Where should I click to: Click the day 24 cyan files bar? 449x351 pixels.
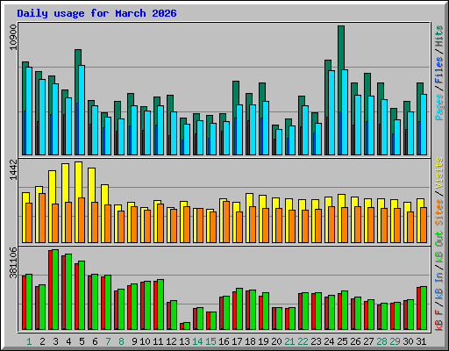(x=331, y=113)
